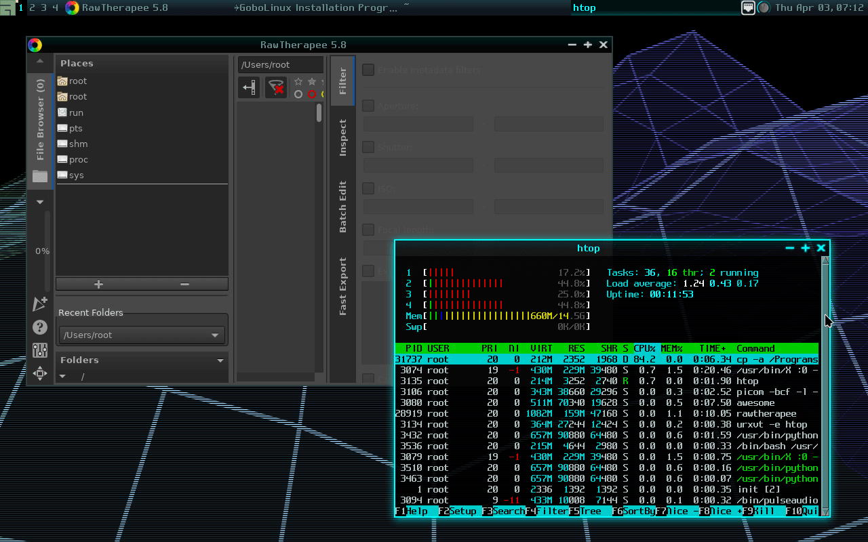Viewport: 868px width, 542px height.
Task: Switch to the Batch Edit tab
Action: point(342,206)
